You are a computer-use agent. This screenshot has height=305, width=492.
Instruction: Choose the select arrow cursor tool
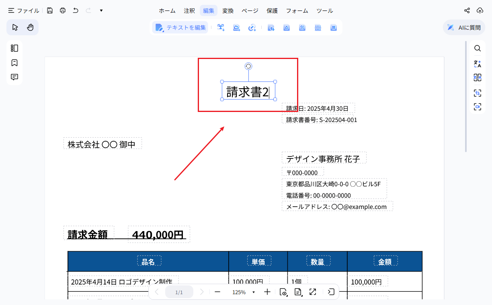point(15,27)
